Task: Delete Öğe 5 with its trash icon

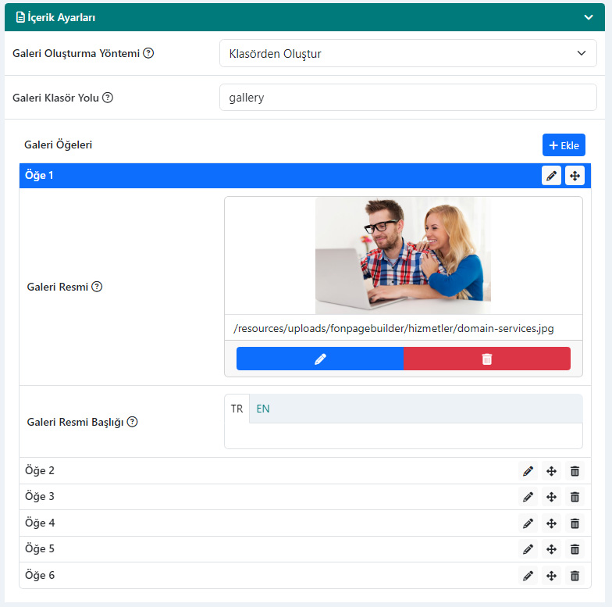Action: 575,549
